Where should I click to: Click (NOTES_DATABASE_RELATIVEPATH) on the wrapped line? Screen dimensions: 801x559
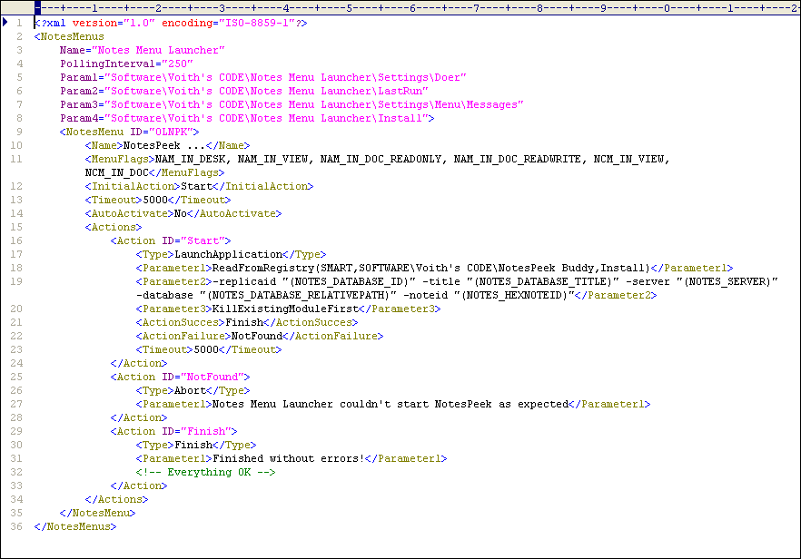(298, 295)
